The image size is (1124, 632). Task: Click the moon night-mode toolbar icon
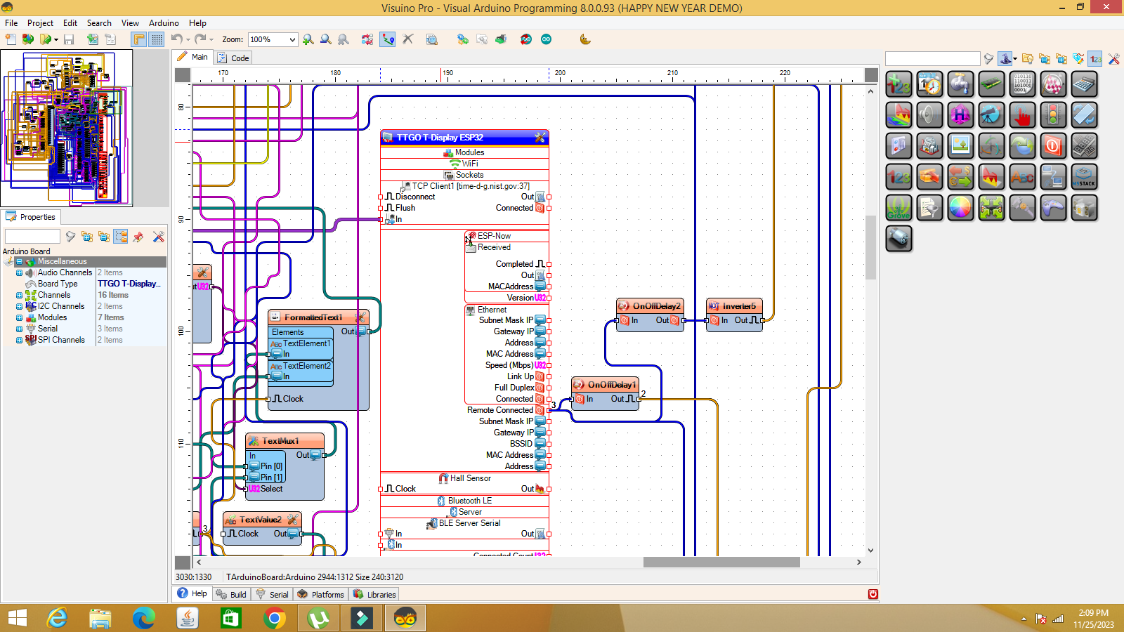[585, 39]
